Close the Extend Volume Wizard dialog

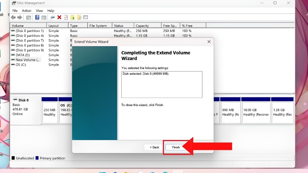tap(209, 42)
